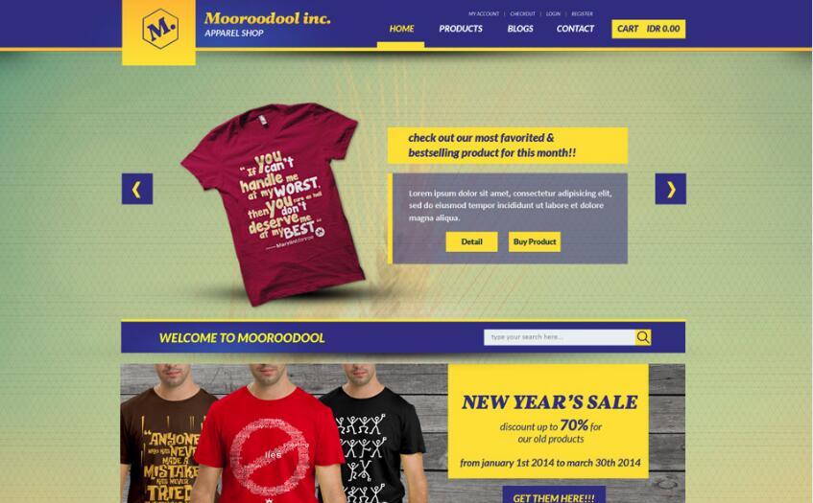Open the HOME menu tab
This screenshot has height=503, width=813.
coord(401,29)
